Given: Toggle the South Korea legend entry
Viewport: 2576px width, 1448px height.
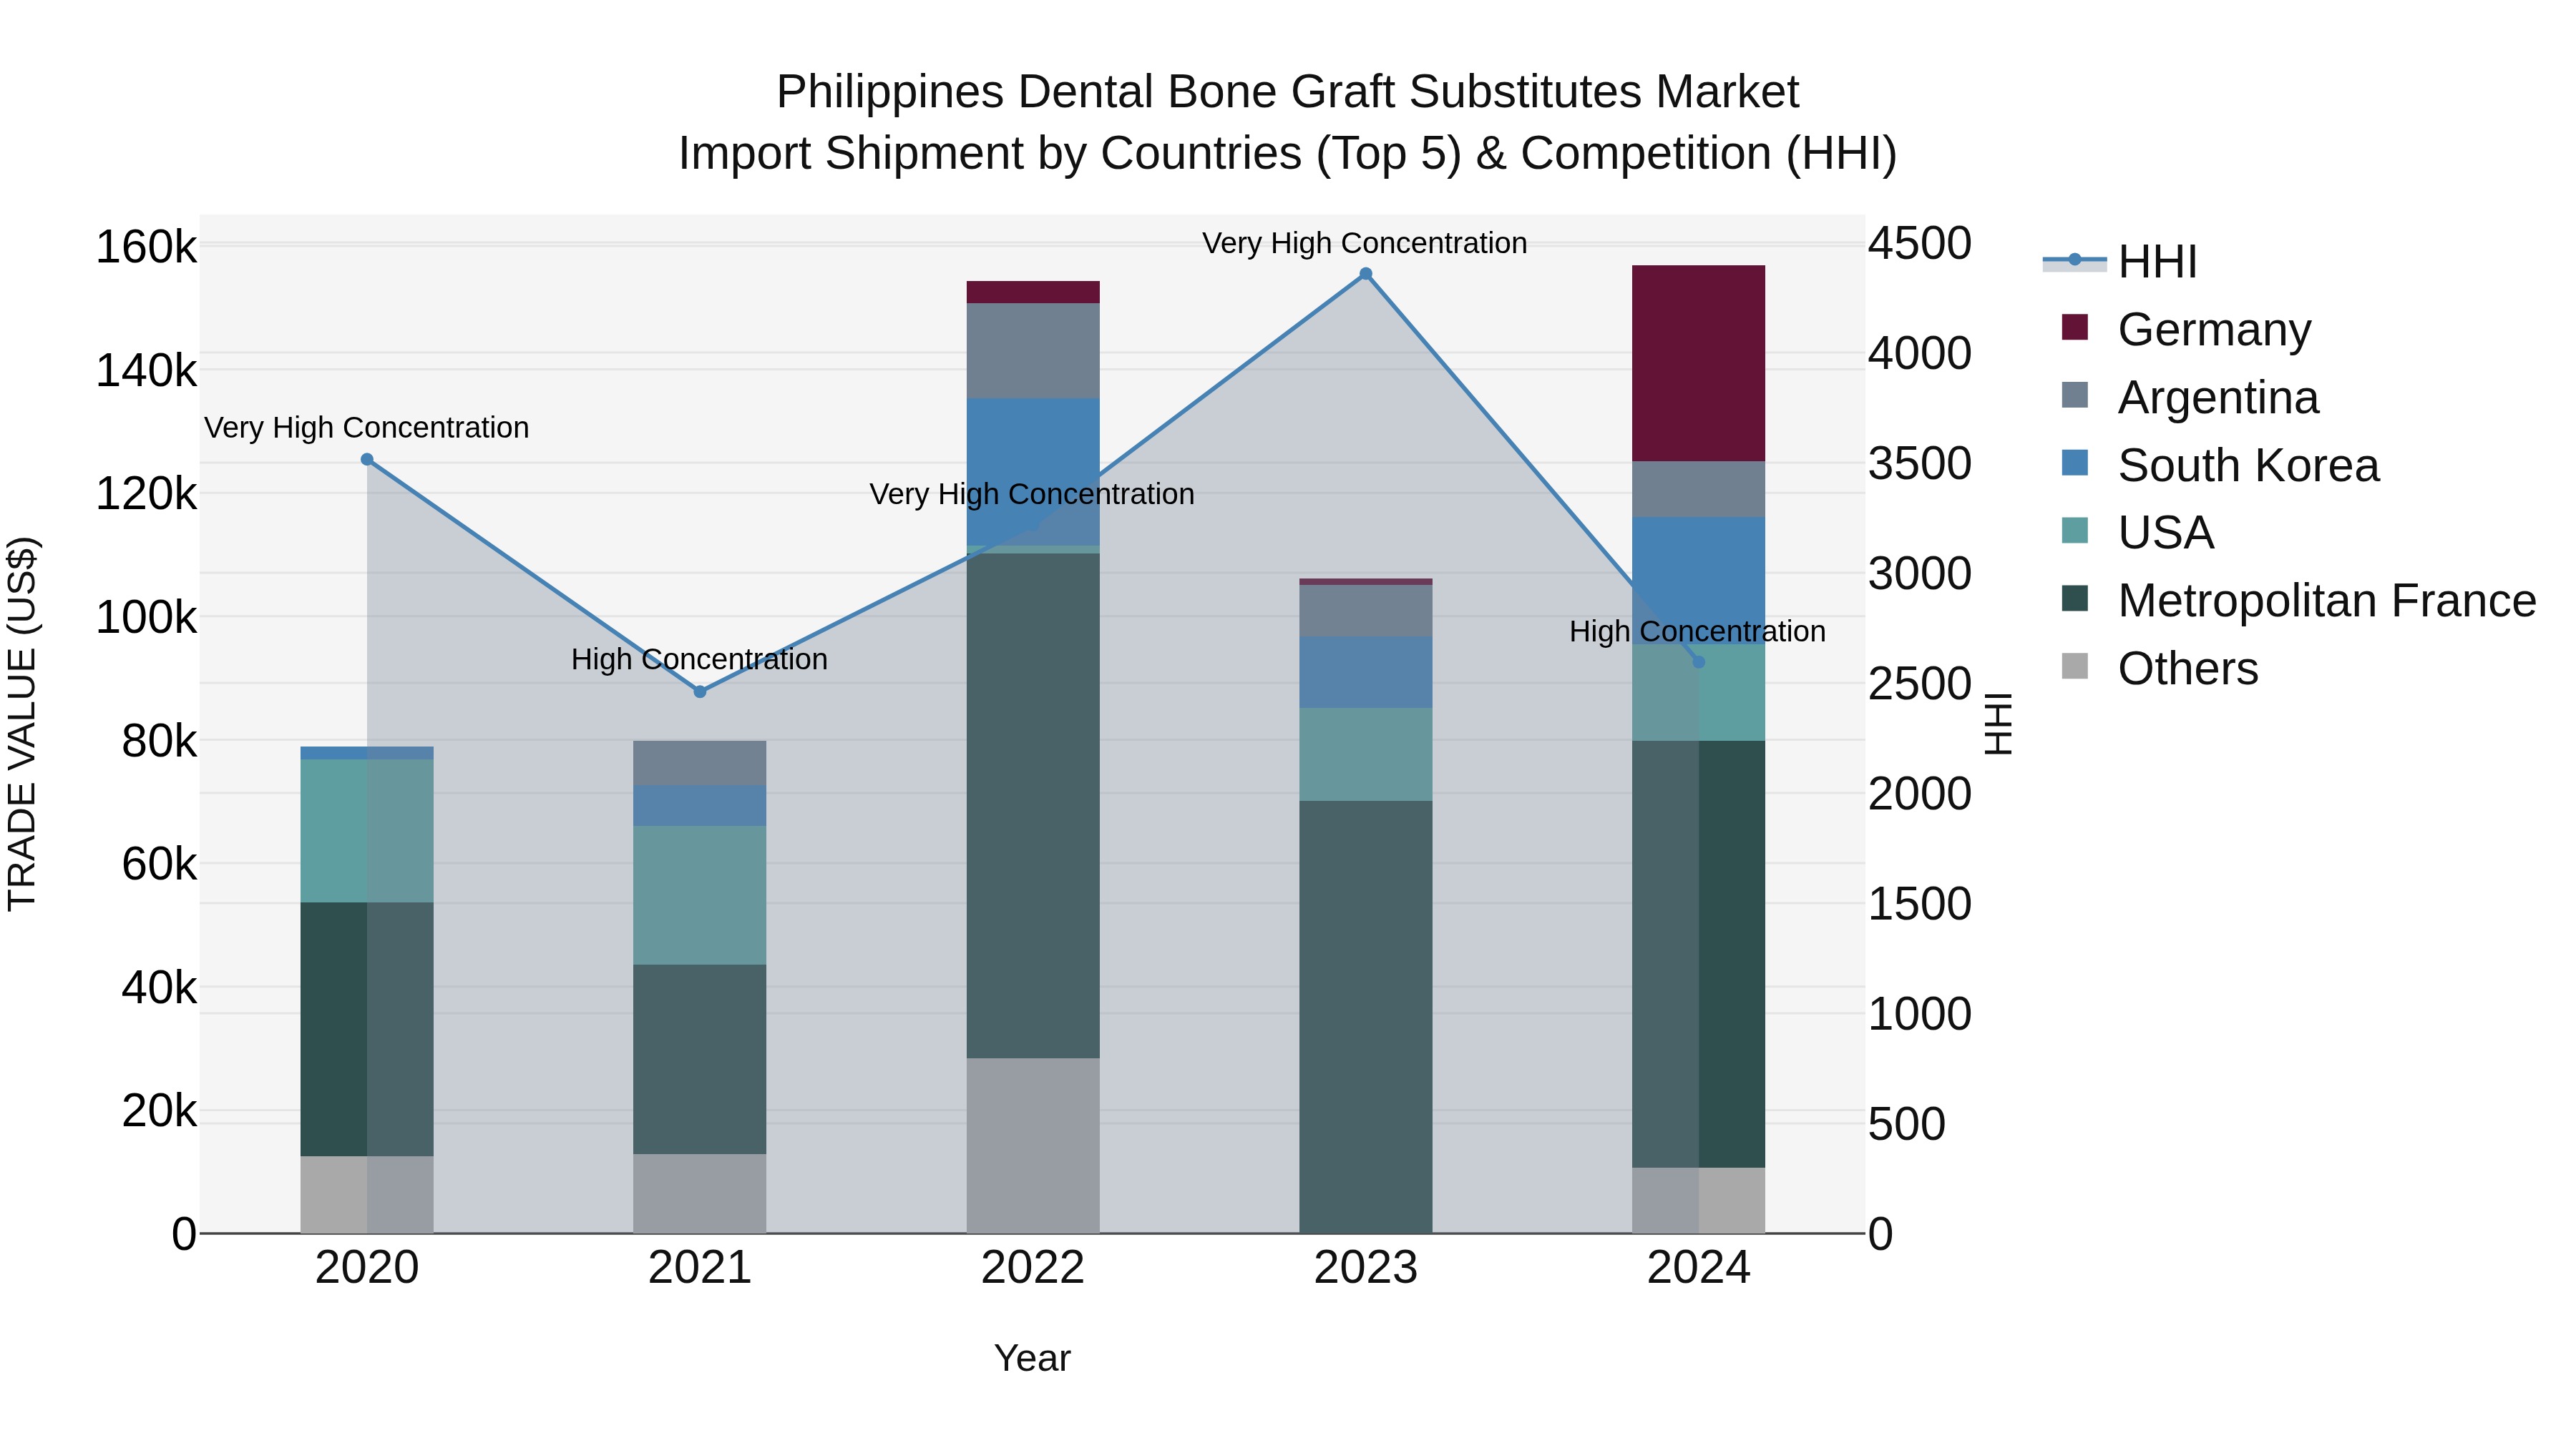Looking at the screenshot, I should pyautogui.click(x=2220, y=465).
